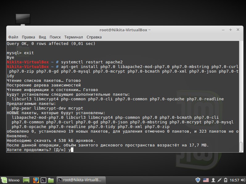The height and width of the screenshot is (184, 246).
Task: Click the update manager shield tray icon
Action: pos(198,180)
